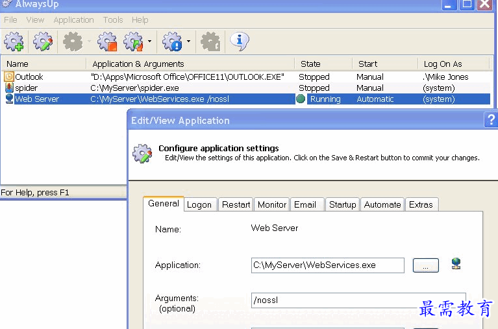Image resolution: width=498 pixels, height=329 pixels.
Task: Open the Application menu
Action: click(73, 20)
